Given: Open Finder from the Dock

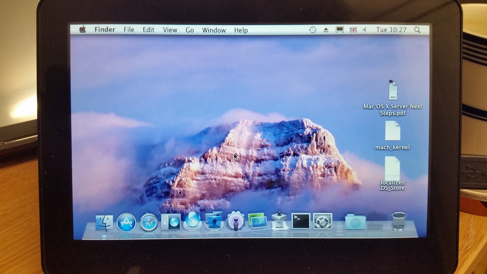Looking at the screenshot, I should 104,223.
